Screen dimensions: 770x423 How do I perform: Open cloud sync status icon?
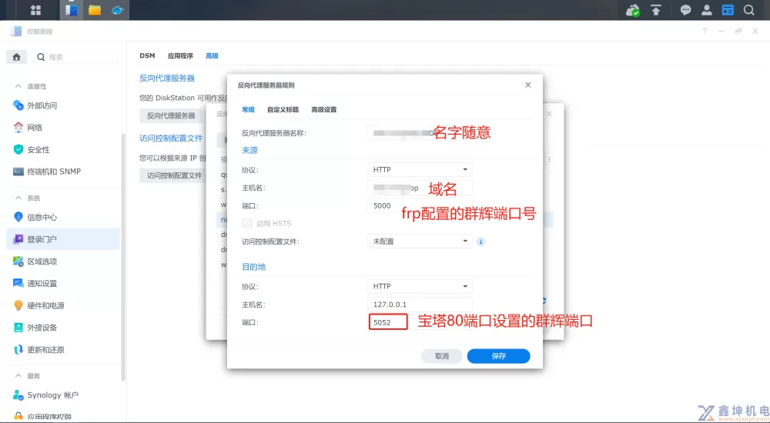(x=633, y=10)
